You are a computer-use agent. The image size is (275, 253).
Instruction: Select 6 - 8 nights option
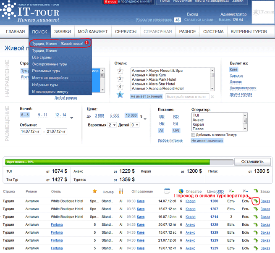pyautogui.click(x=25, y=115)
